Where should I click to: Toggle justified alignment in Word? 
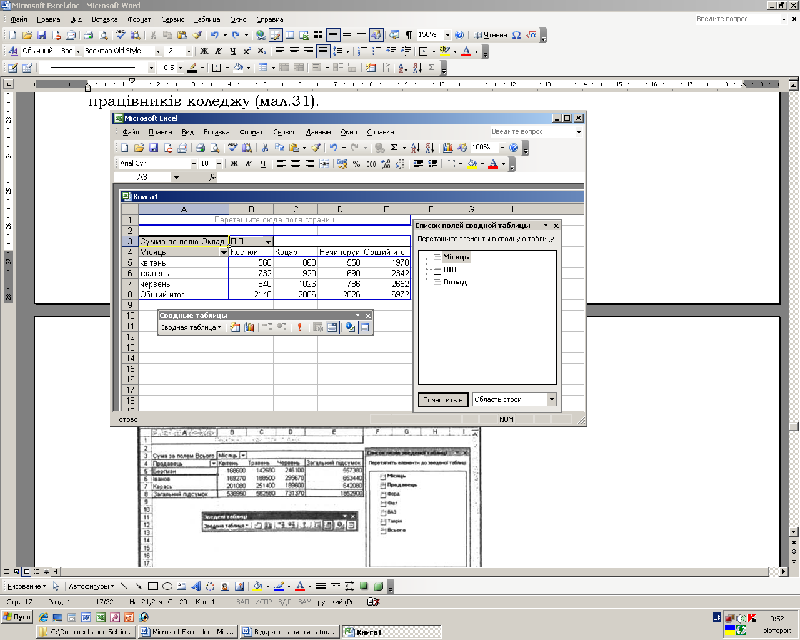[323, 51]
